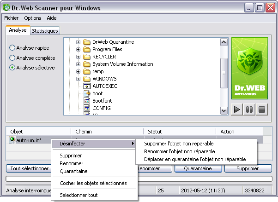Viewport: 278px width, 202px height.
Task: Click status bar value 3340822
Action: [254, 190]
